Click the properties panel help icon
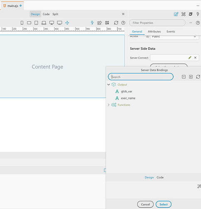Screen dimensions: 201x209 click(198, 23)
